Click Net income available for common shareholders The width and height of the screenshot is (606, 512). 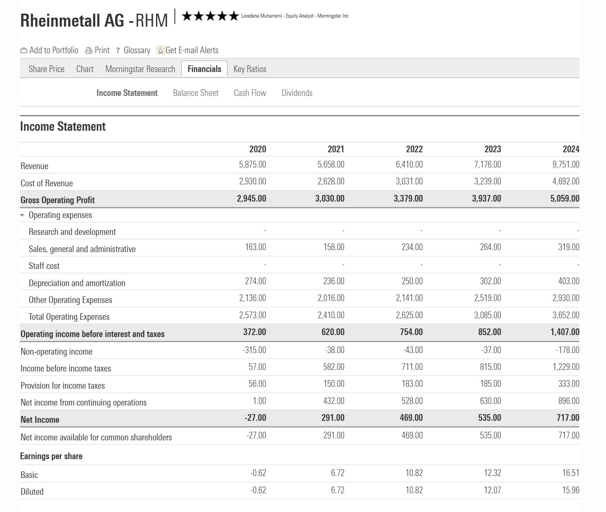coord(96,437)
